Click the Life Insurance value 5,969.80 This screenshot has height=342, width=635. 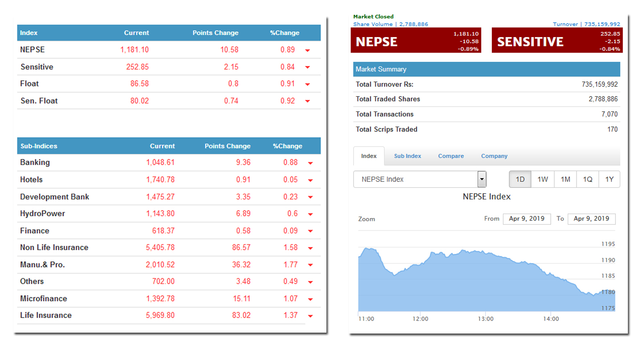pyautogui.click(x=160, y=315)
